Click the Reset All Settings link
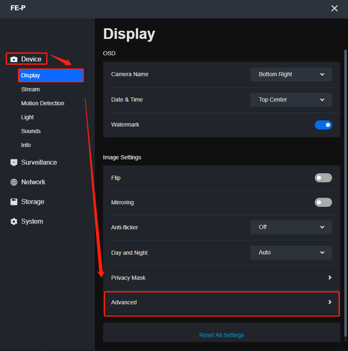The height and width of the screenshot is (351, 348). pyautogui.click(x=222, y=335)
